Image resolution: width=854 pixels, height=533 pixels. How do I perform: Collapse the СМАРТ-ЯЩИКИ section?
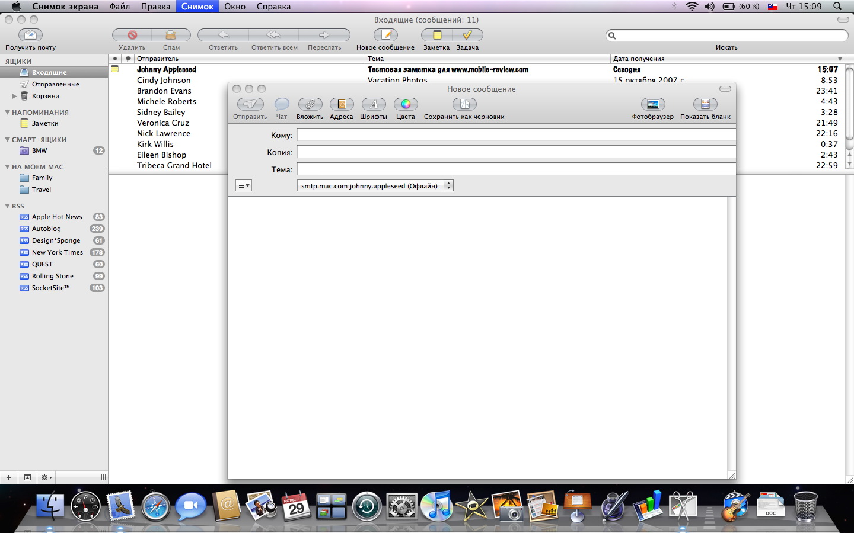7,139
